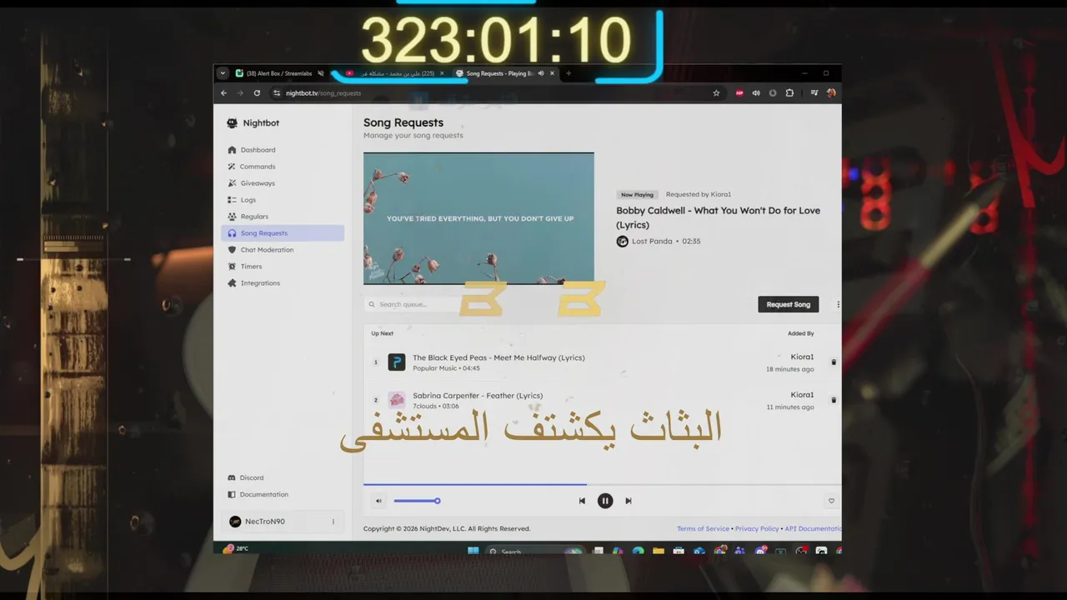The width and height of the screenshot is (1067, 600).
Task: Click the NecTroN90 account name
Action: [265, 522]
